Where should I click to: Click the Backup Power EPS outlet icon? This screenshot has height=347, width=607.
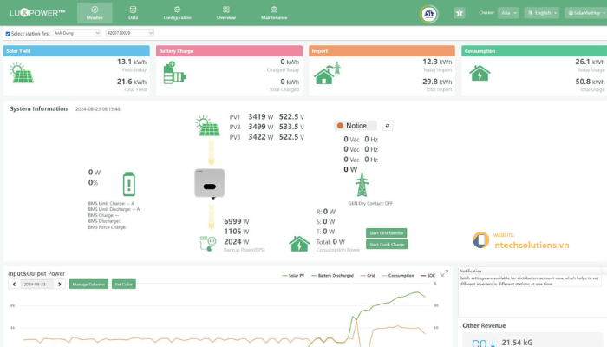point(207,243)
